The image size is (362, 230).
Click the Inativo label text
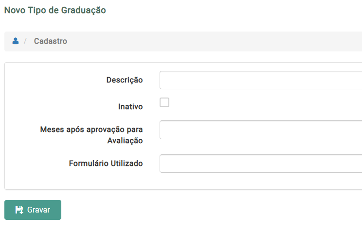point(130,106)
